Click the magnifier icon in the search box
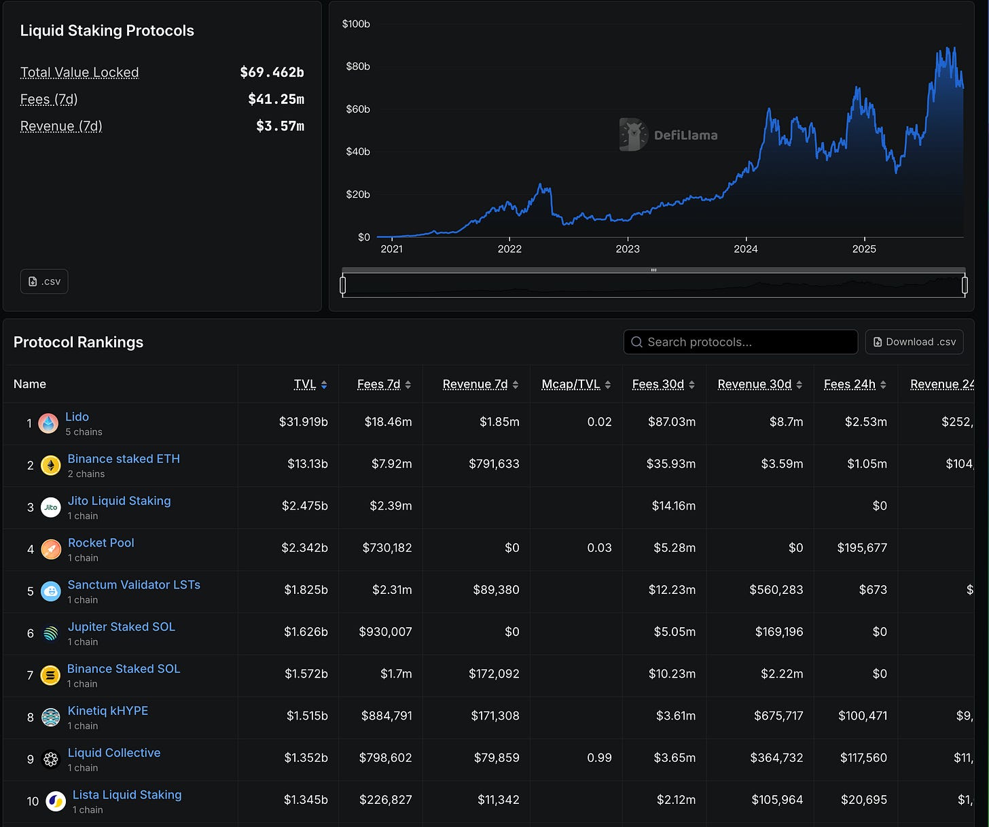The image size is (989, 827). [x=636, y=342]
